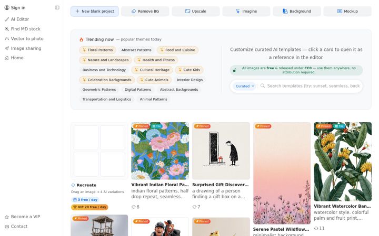
Task: Click the Contact envelope icon
Action: coord(7,227)
